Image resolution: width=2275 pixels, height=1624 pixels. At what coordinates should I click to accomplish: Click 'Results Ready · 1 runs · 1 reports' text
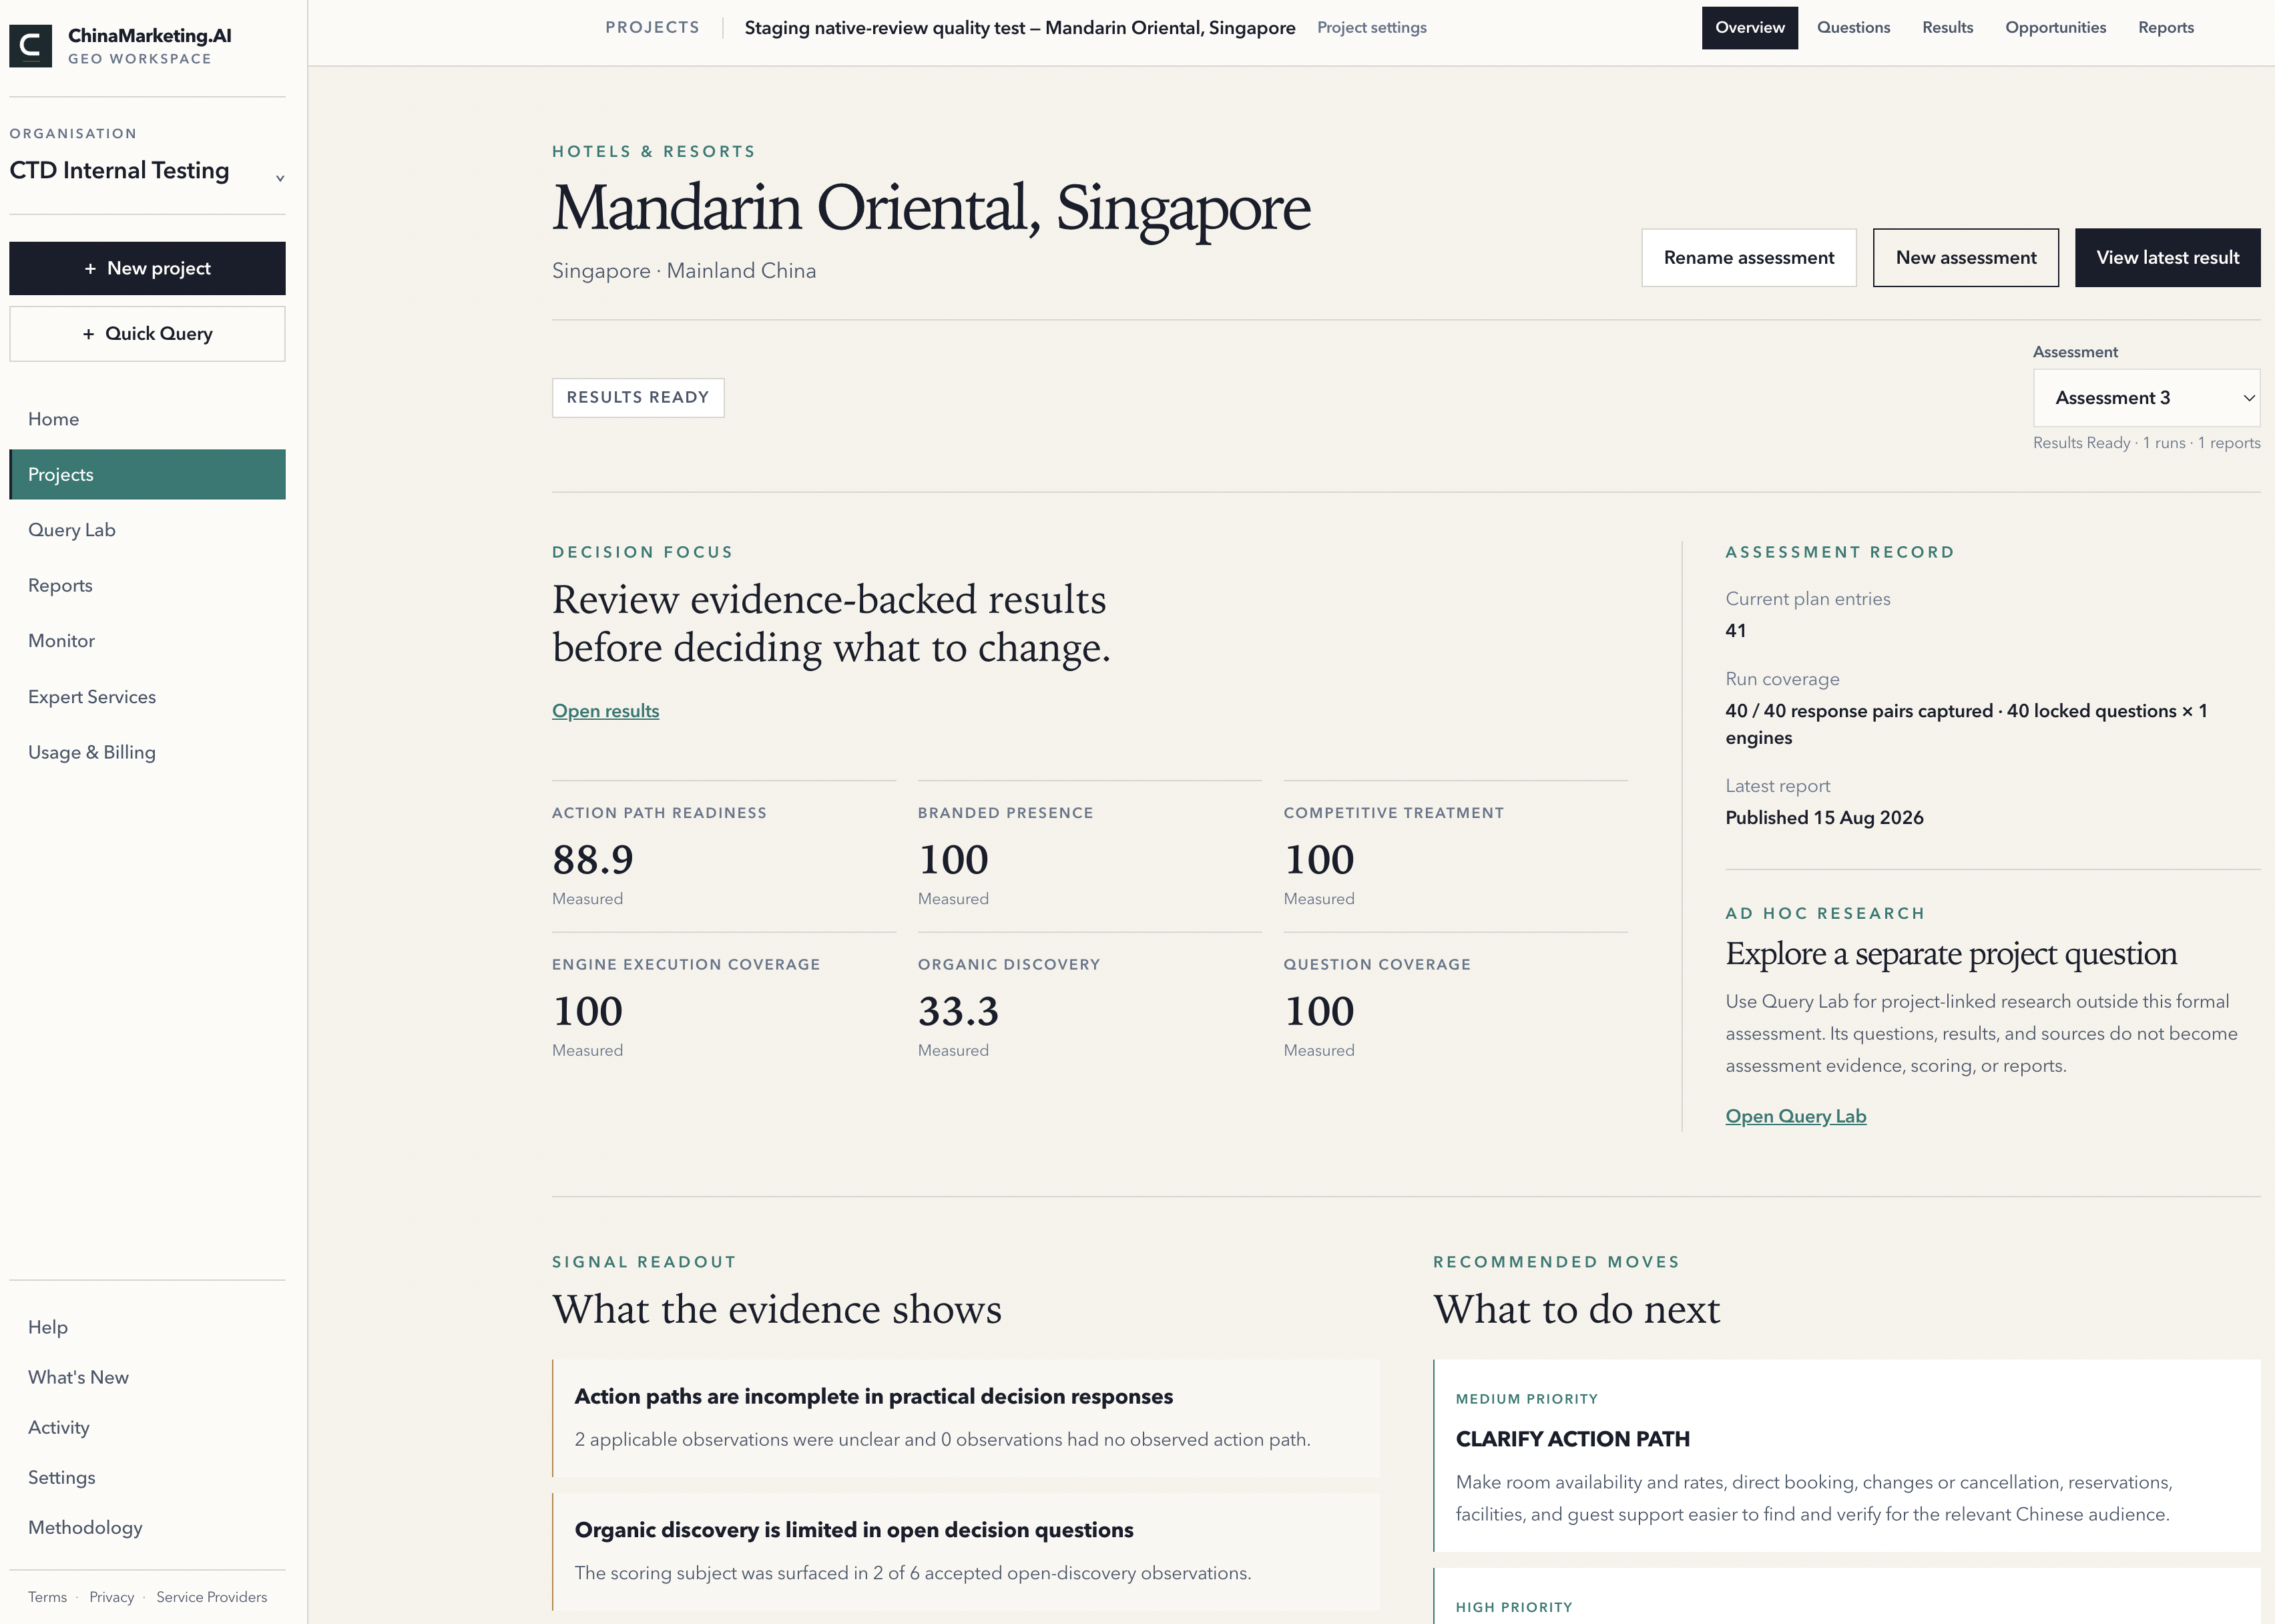coord(2146,443)
